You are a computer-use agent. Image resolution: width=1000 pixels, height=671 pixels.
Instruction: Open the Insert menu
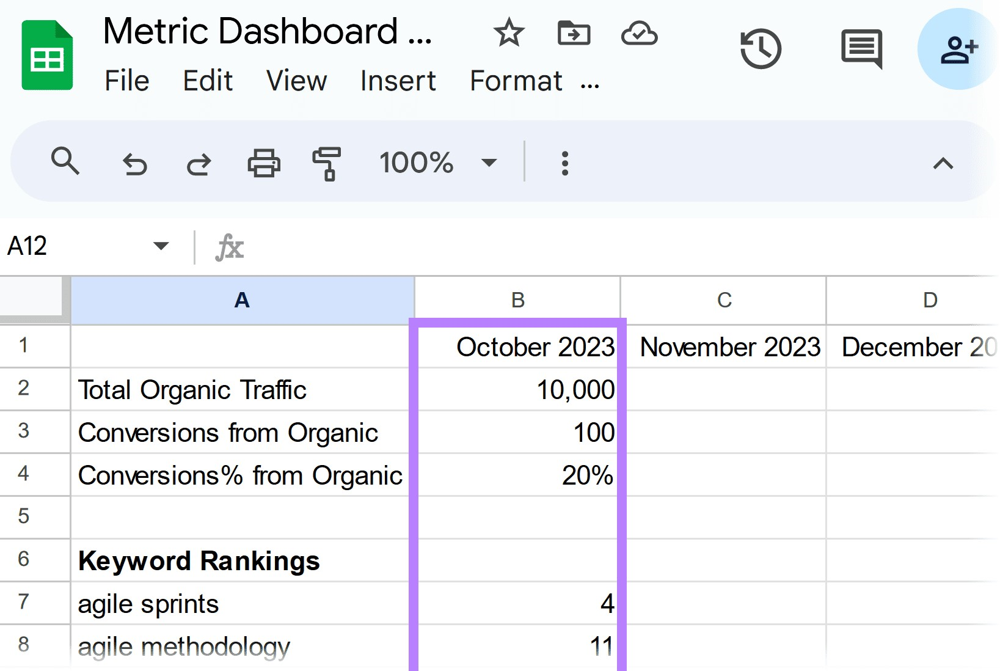pyautogui.click(x=398, y=81)
